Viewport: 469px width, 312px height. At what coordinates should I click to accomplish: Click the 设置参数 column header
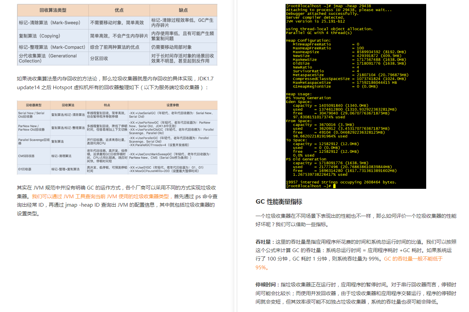coord(173,105)
